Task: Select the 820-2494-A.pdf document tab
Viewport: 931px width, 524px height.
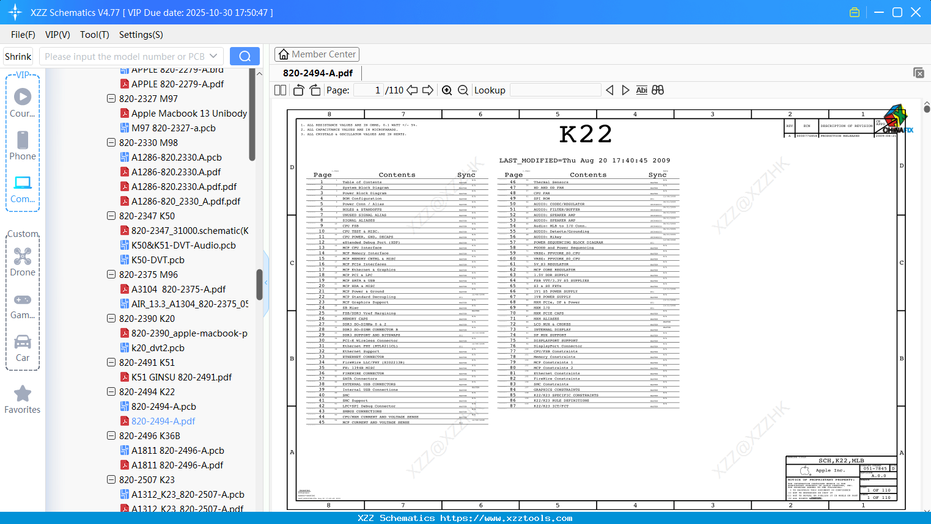Action: click(x=318, y=73)
